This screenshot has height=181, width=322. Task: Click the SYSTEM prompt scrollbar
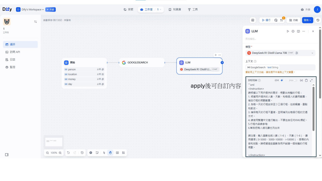coord(314,109)
